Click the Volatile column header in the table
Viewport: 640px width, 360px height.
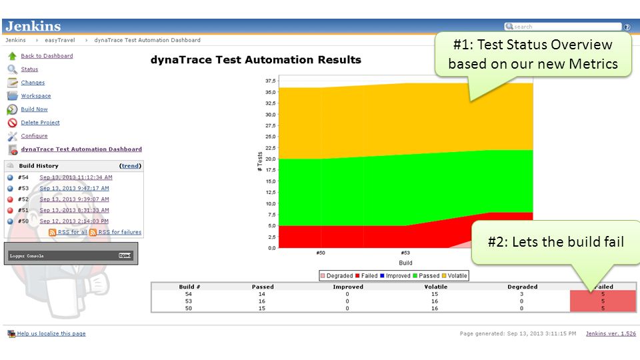click(435, 287)
